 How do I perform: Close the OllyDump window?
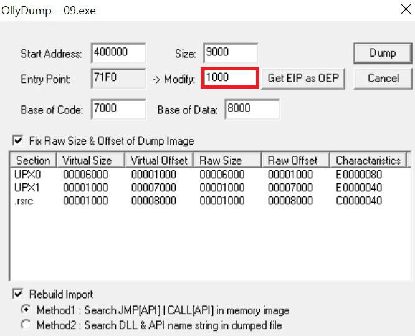click(406, 9)
